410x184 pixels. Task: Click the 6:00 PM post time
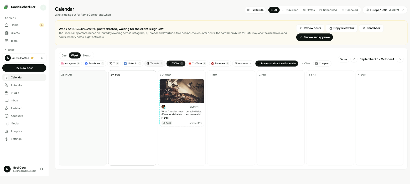tap(194, 107)
